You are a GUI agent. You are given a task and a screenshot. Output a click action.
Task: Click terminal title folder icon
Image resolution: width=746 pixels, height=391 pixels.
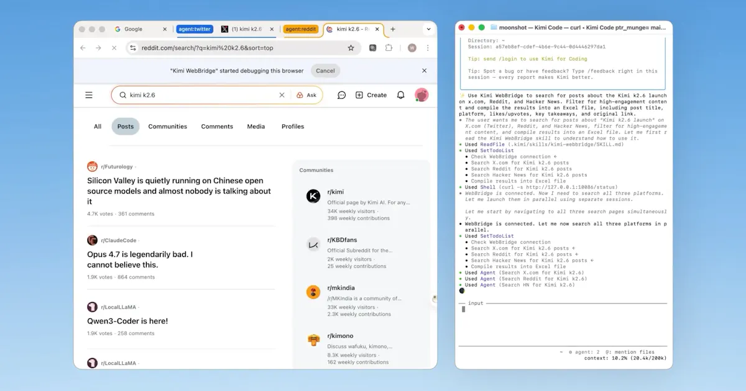pyautogui.click(x=494, y=27)
